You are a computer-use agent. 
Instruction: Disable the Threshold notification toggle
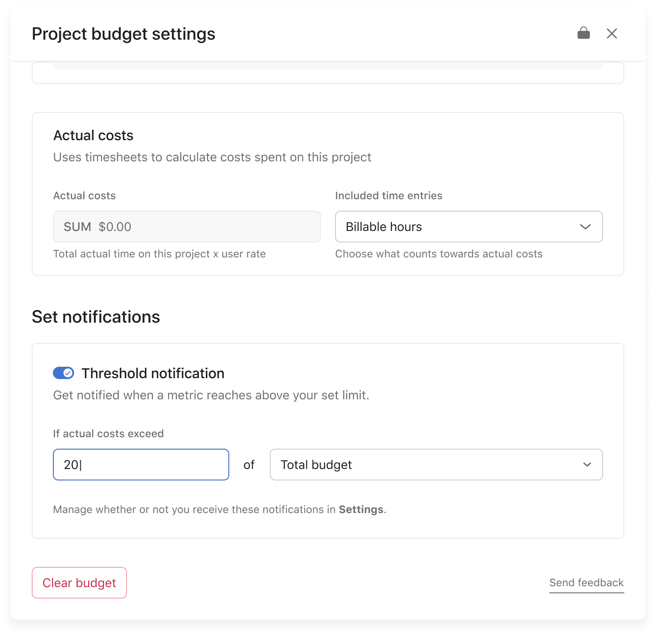[x=63, y=373]
